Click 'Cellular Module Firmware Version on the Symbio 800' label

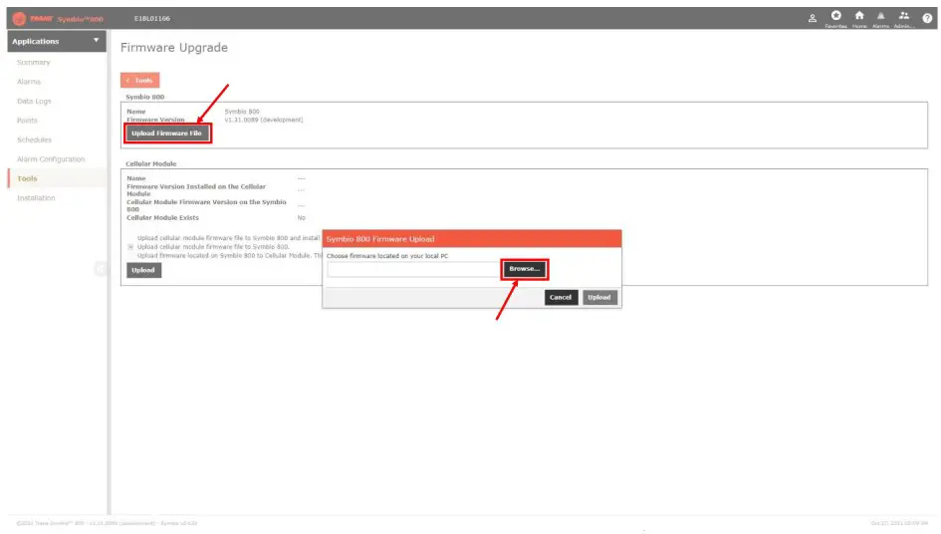coord(206,205)
